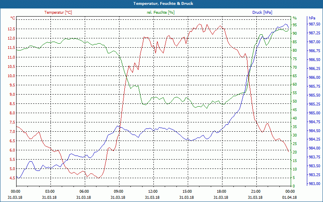The height and width of the screenshot is (202, 323).
Task: Click the '%' unit label on the humidity axis
Action: tap(295, 18)
